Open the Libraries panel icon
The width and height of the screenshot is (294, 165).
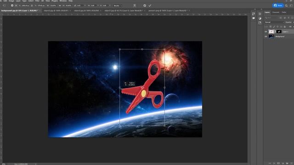tap(260, 23)
